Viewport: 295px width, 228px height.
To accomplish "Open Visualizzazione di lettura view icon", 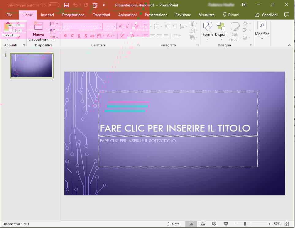I will (x=214, y=224).
